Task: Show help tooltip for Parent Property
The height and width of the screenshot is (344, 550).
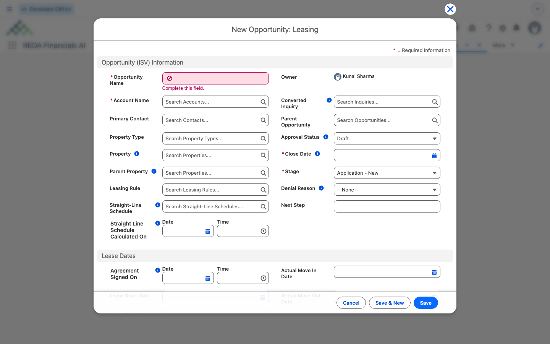Action: click(x=154, y=171)
